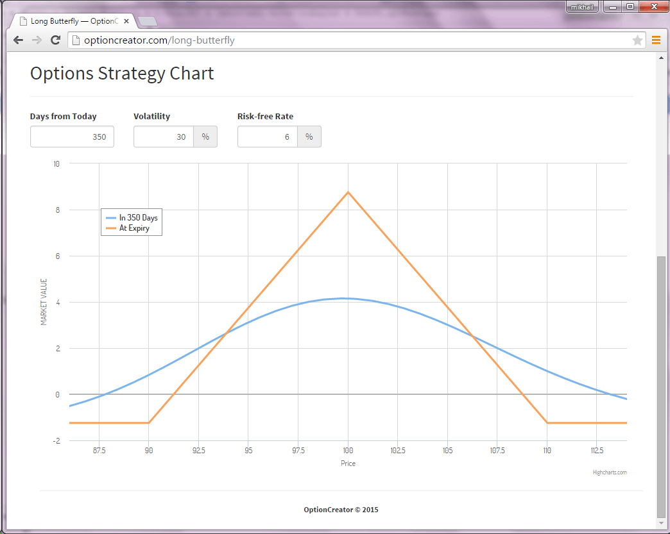Click the scrollbar down arrow
This screenshot has height=534, width=670.
pyautogui.click(x=662, y=523)
